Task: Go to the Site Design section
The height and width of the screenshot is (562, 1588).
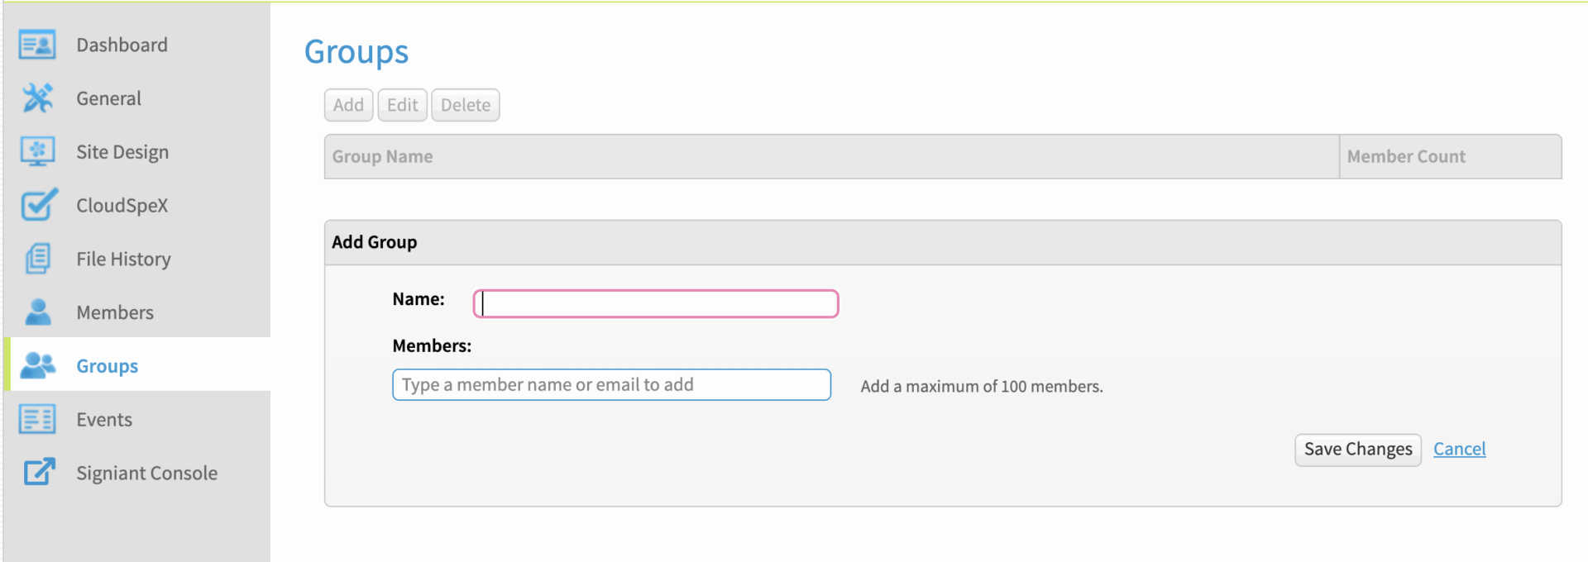Action: click(122, 152)
